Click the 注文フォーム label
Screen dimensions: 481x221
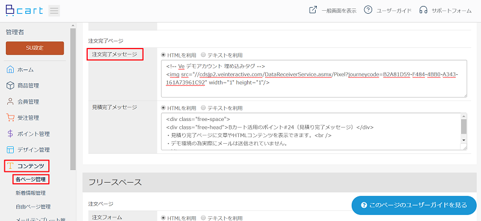click(107, 217)
